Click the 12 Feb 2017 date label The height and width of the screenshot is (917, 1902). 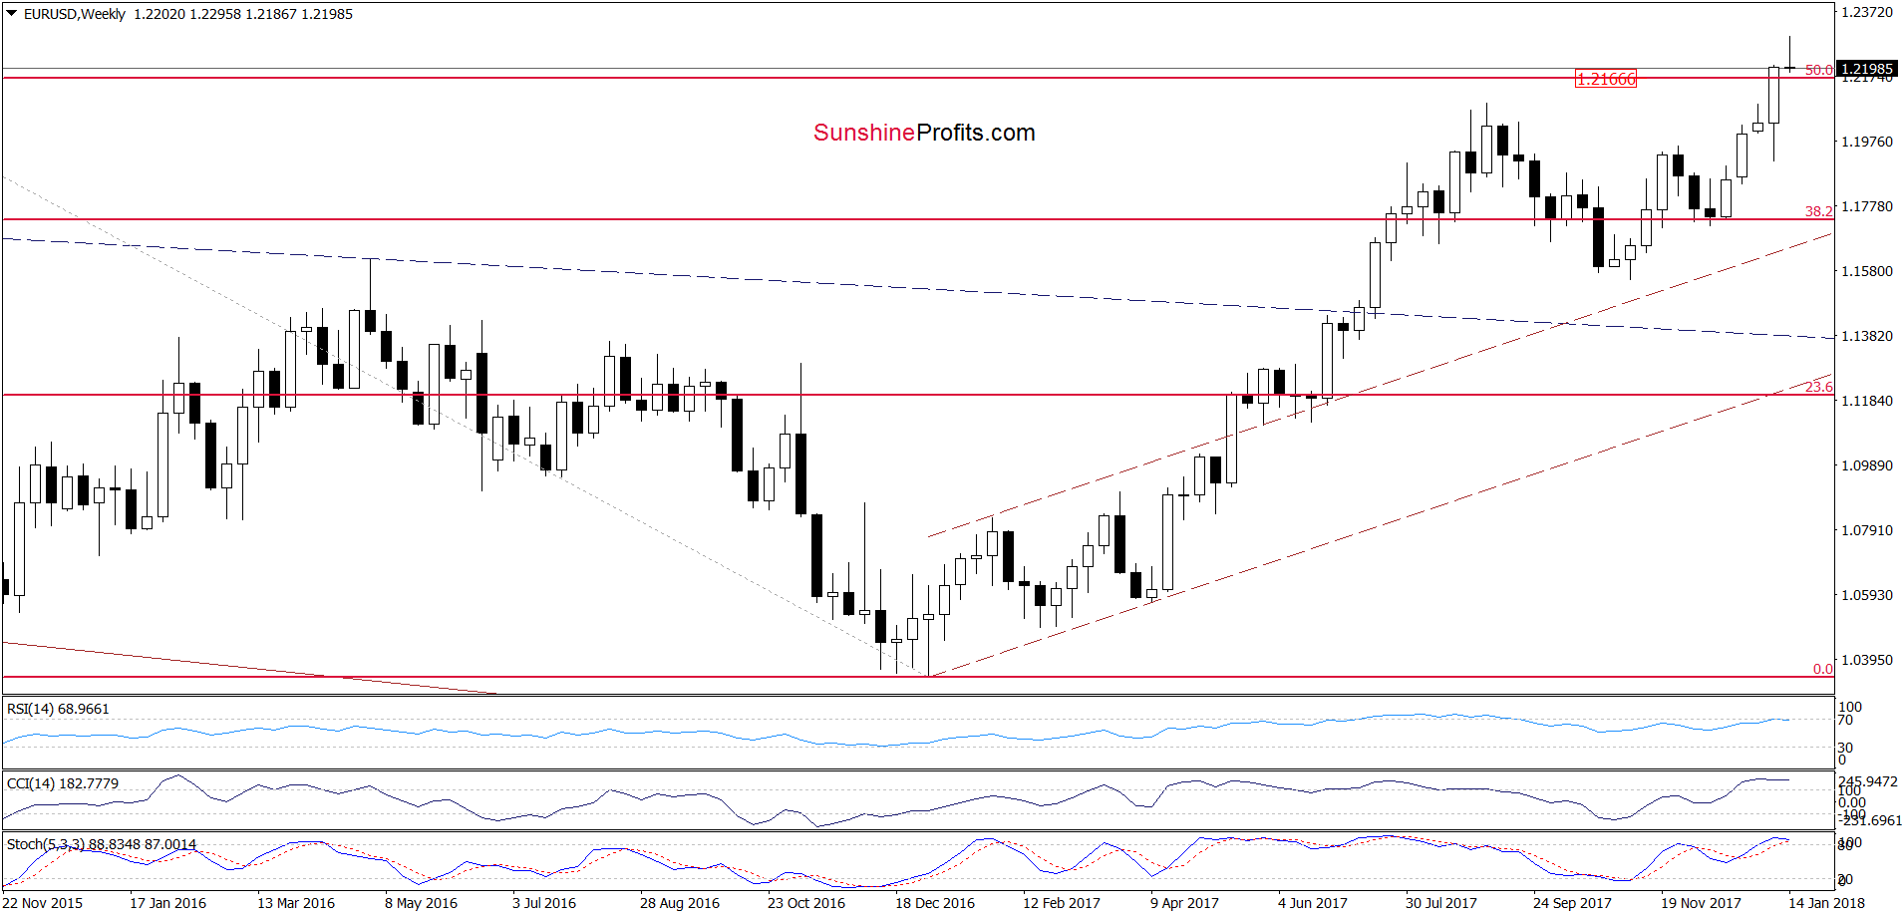coord(1062,903)
